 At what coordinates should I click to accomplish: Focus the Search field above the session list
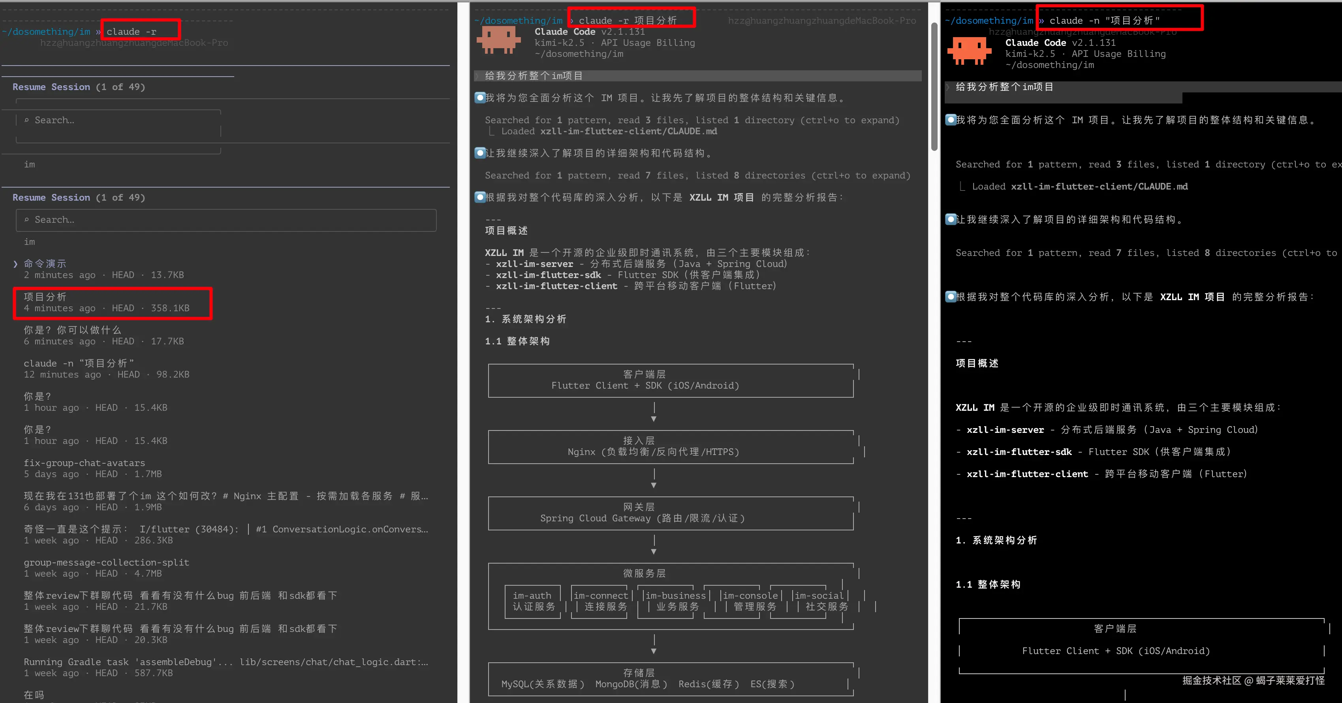226,220
